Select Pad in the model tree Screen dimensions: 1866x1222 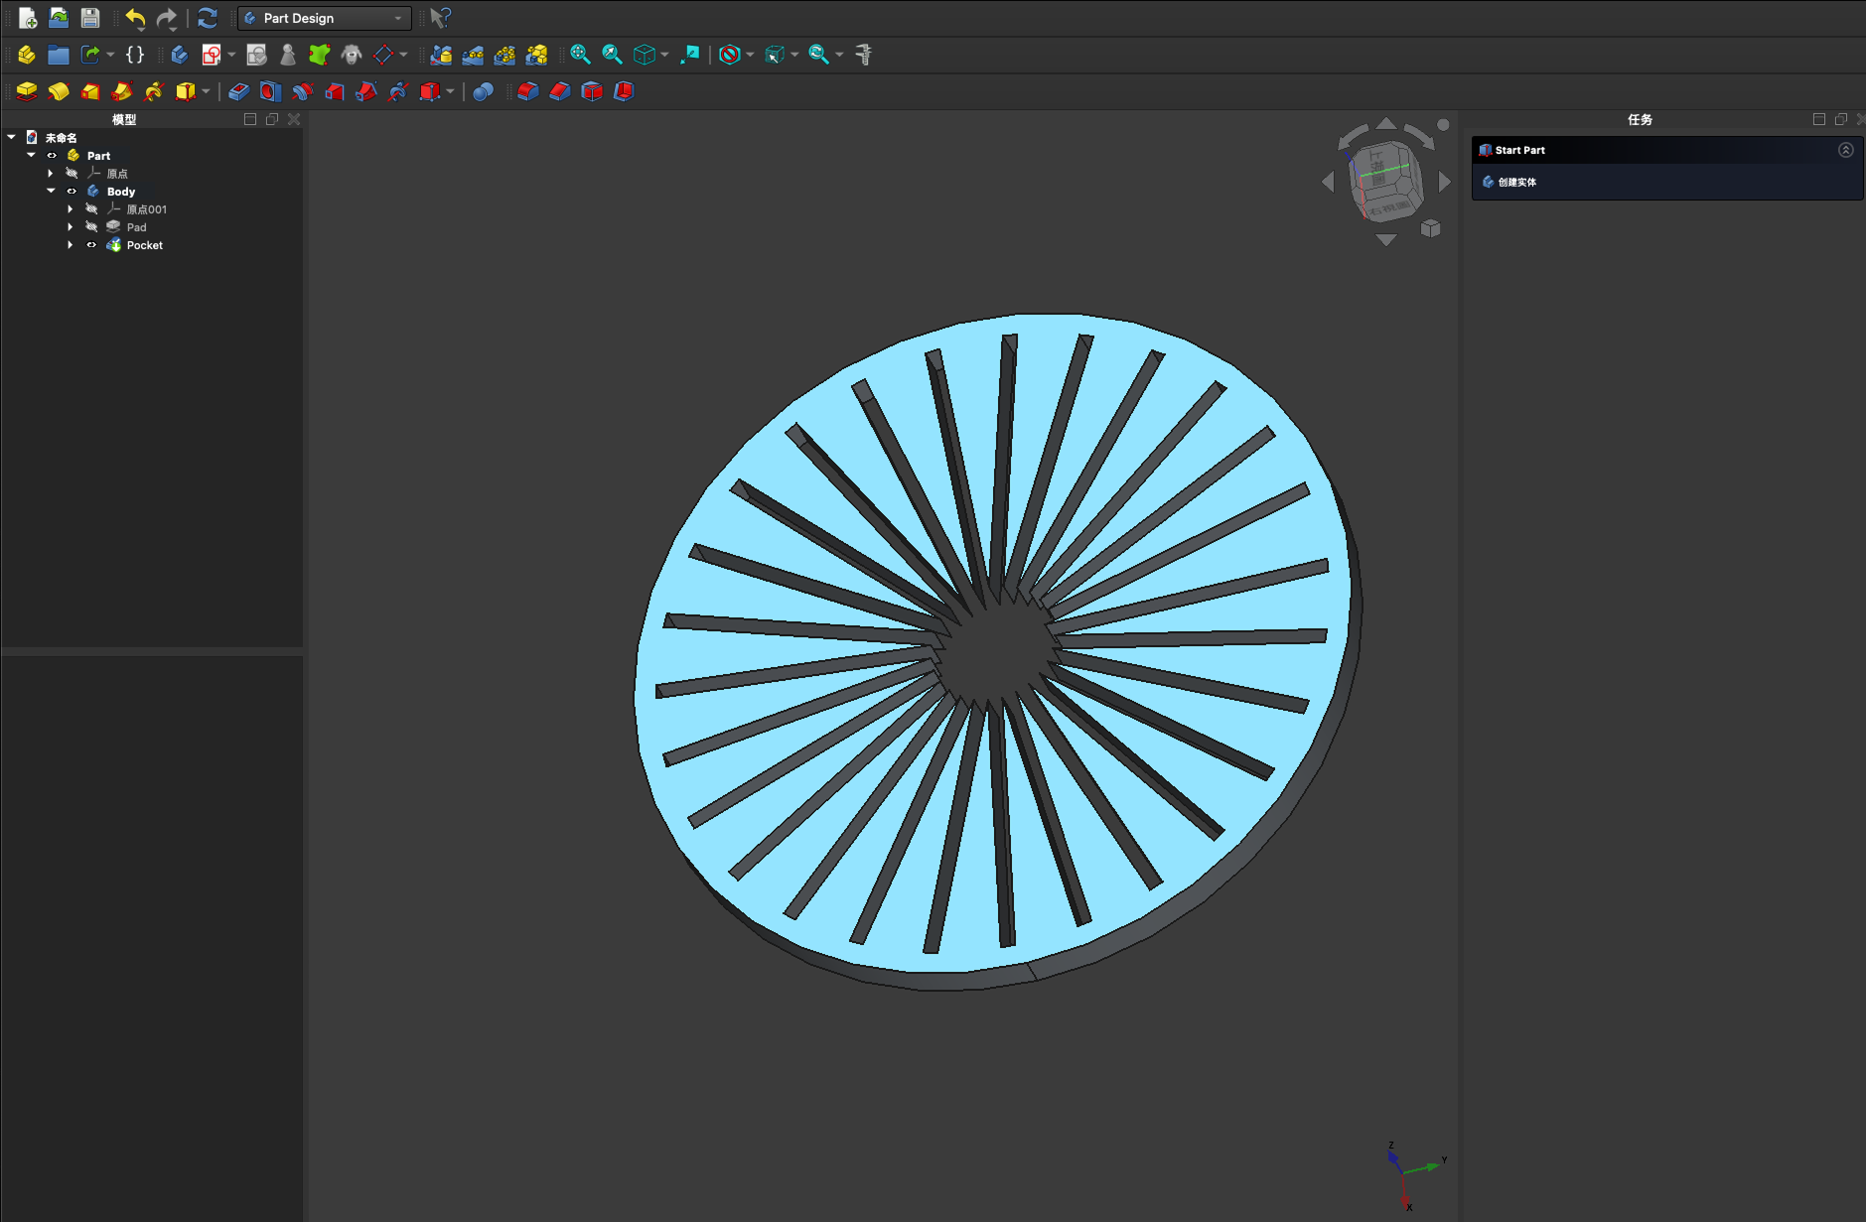(136, 227)
